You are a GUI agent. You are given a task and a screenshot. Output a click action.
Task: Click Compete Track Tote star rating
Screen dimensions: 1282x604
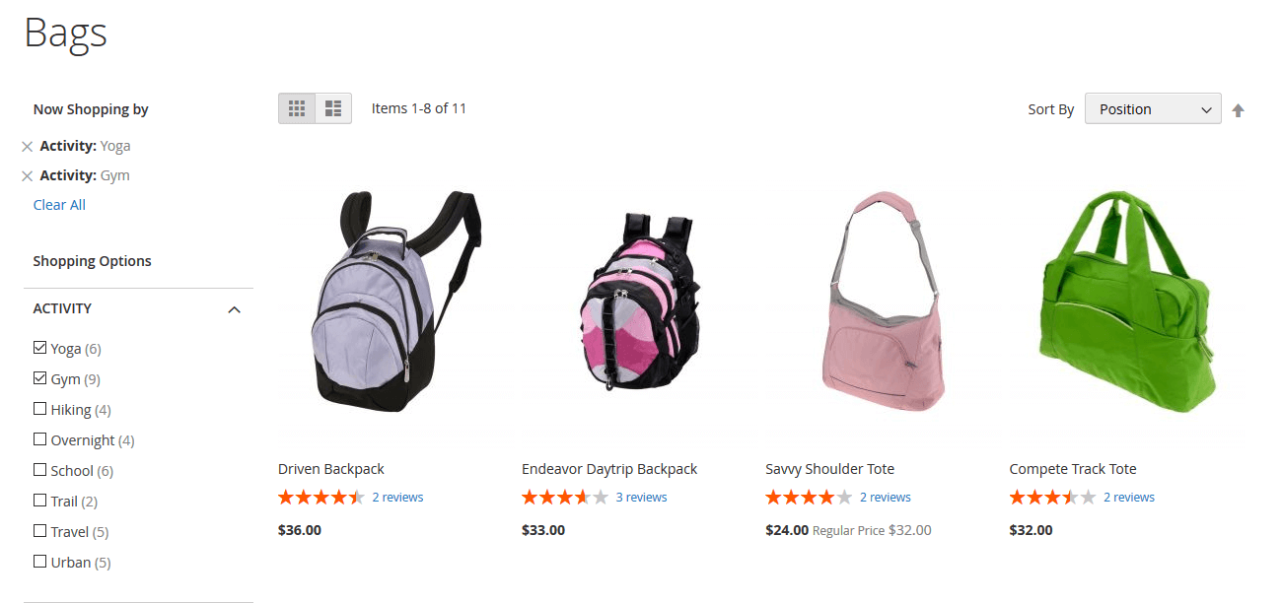click(1053, 498)
